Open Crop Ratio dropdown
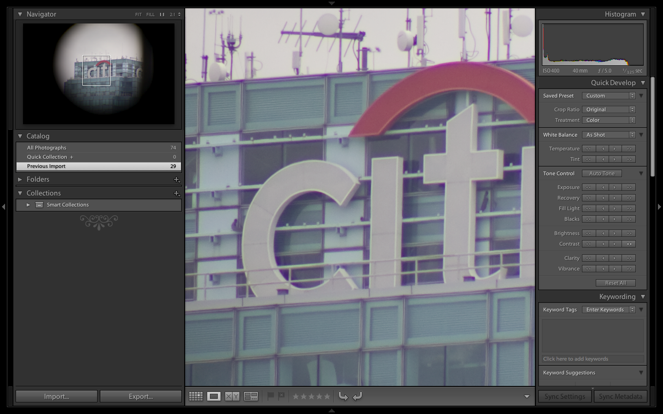Image resolution: width=663 pixels, height=414 pixels. 609,109
